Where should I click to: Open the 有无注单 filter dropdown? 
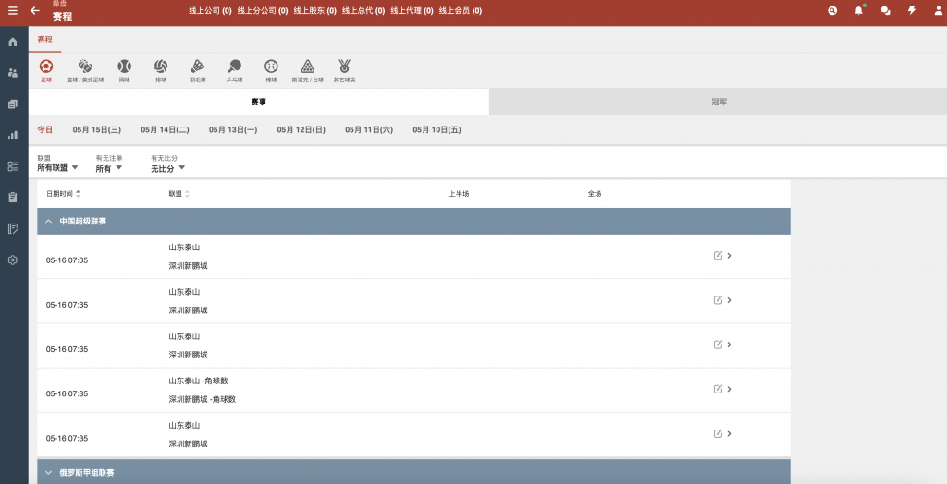(109, 168)
